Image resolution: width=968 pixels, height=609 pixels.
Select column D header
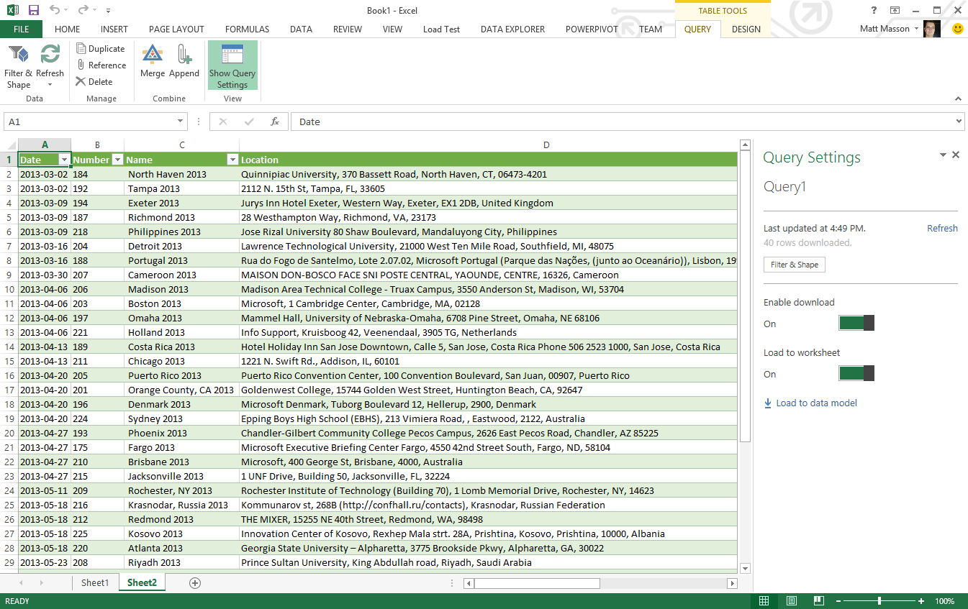click(x=546, y=145)
